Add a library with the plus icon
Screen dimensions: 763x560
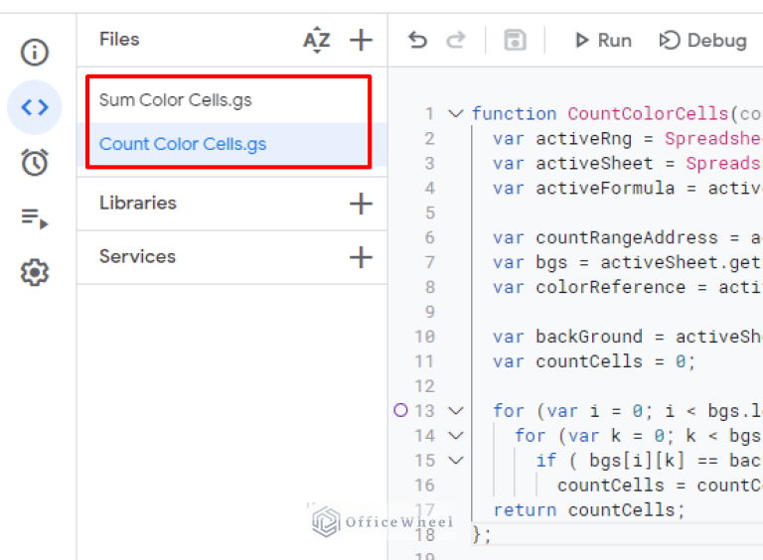pos(361,204)
